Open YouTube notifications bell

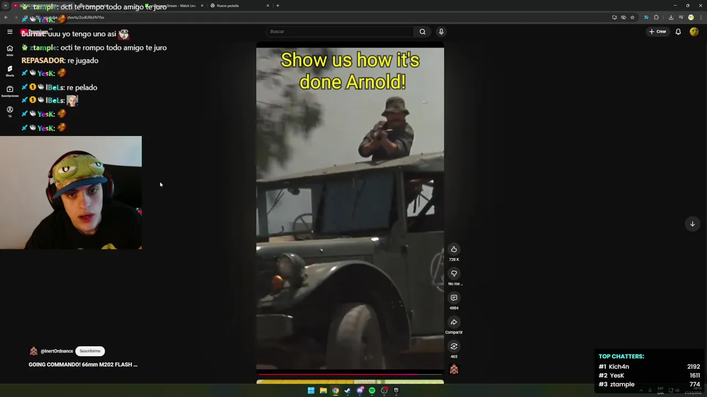click(678, 31)
